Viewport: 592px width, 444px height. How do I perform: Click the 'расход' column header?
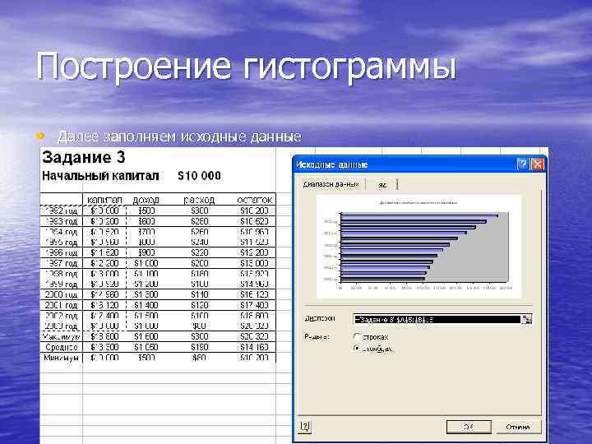pyautogui.click(x=199, y=200)
